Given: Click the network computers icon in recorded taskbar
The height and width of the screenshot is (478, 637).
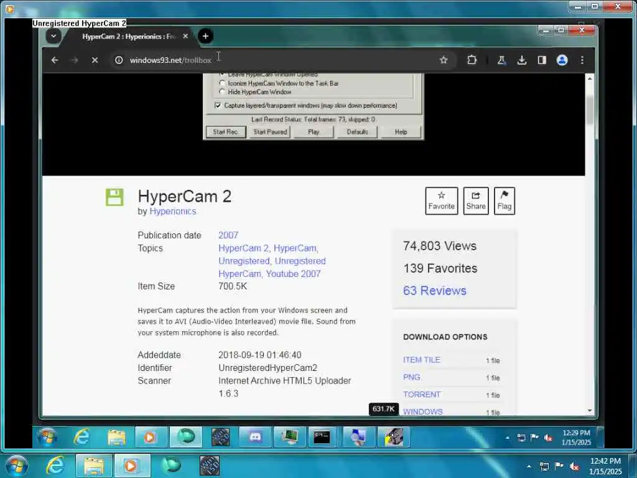Looking at the screenshot, I should pos(358,437).
